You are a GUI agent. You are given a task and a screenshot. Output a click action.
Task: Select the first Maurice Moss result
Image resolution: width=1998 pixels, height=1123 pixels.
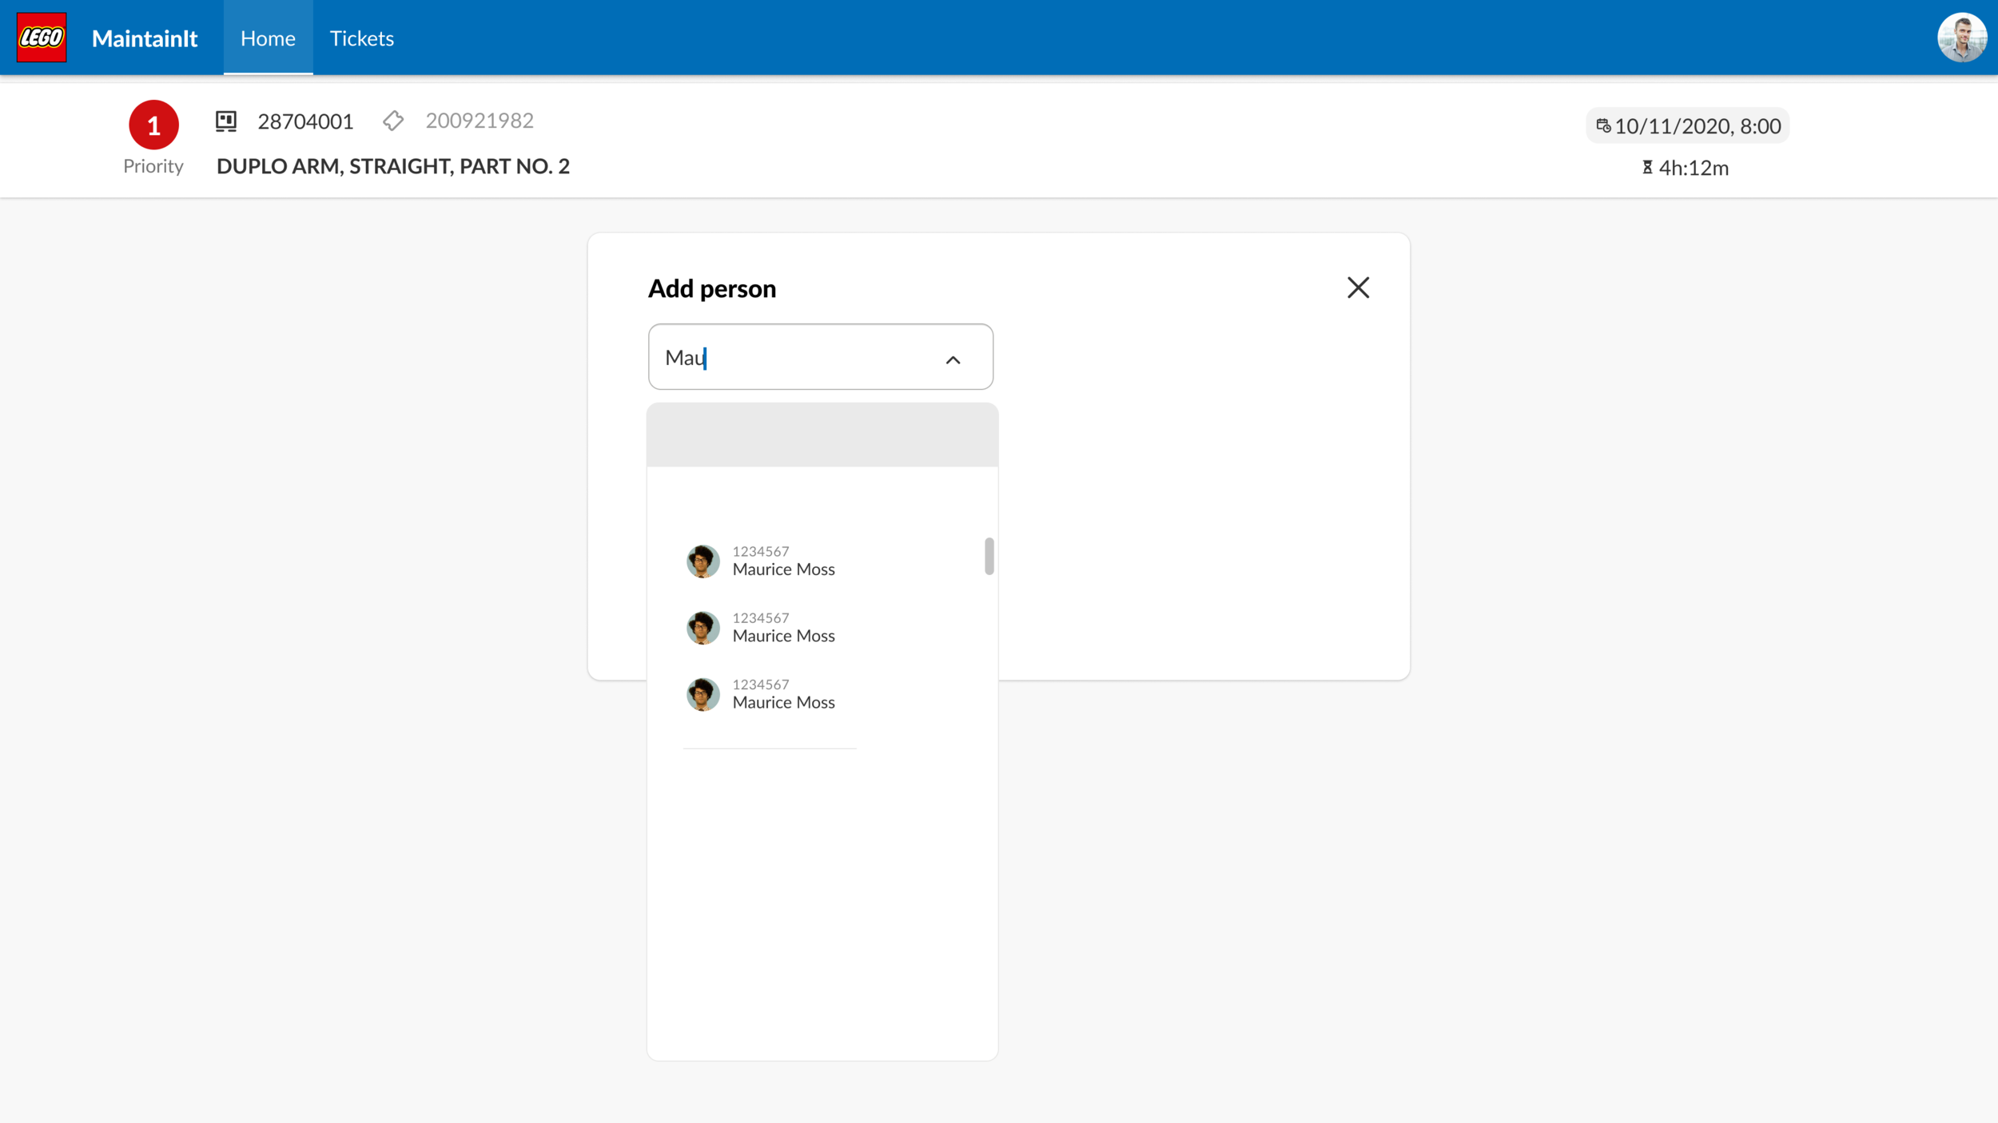(x=822, y=561)
